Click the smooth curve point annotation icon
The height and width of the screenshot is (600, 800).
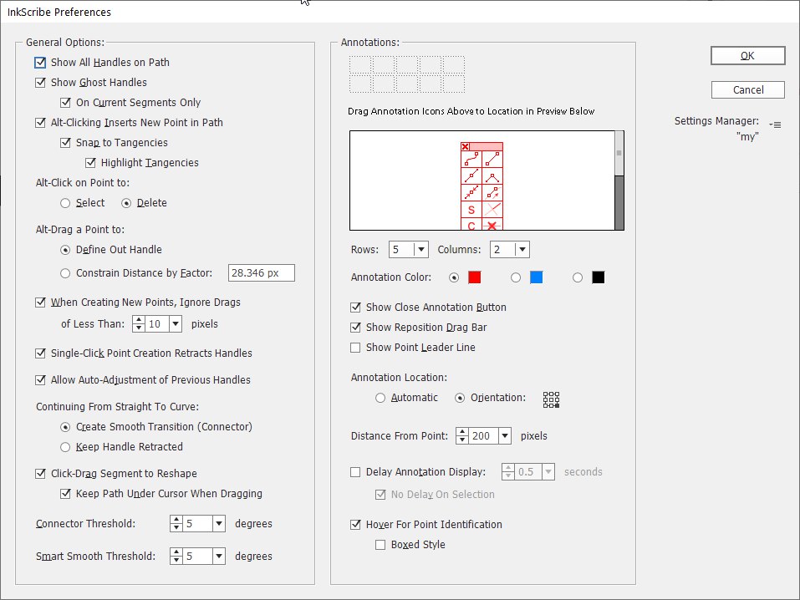click(x=471, y=159)
